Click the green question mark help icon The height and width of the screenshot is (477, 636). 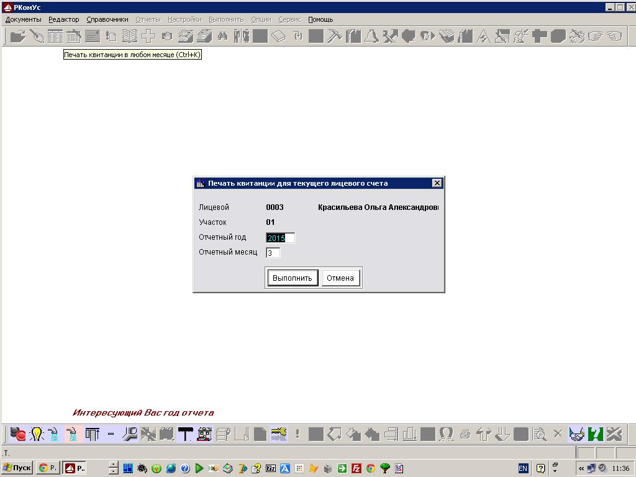click(596, 434)
